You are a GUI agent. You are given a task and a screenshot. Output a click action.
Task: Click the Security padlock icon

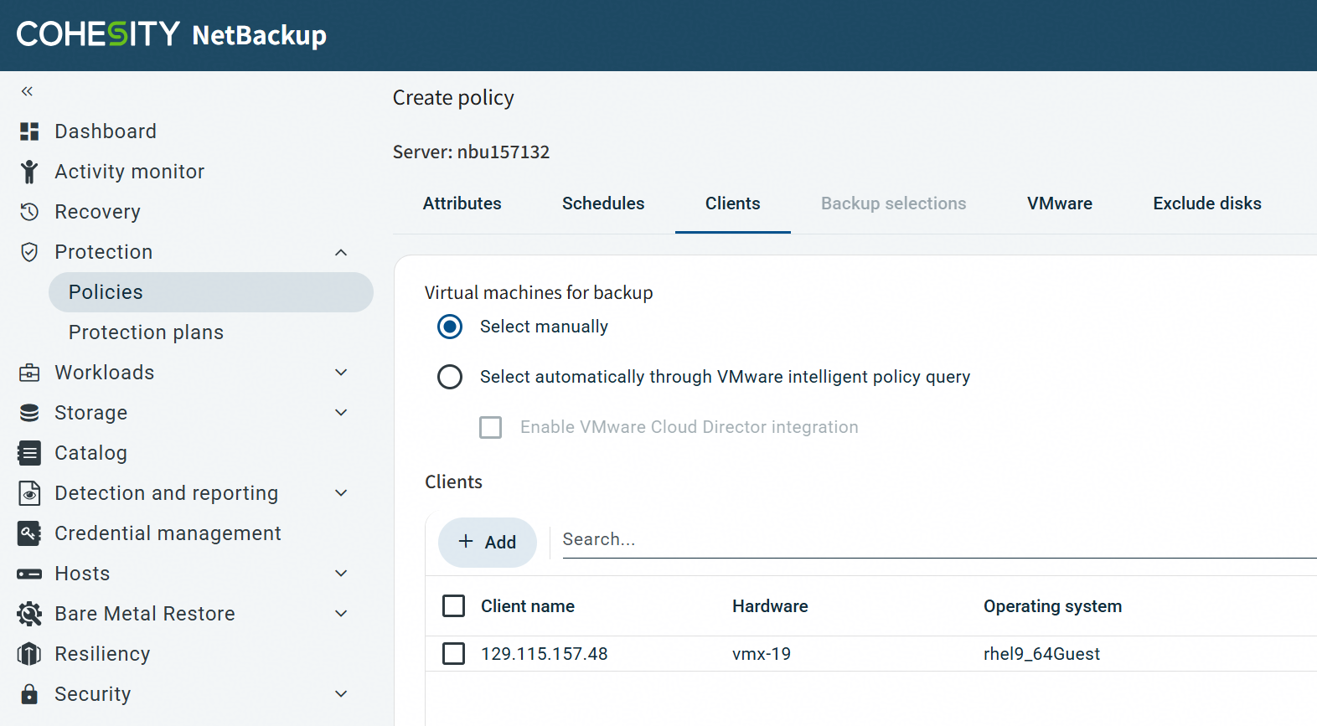[x=29, y=694]
